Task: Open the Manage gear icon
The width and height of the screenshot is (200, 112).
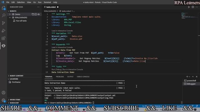Action: [3, 100]
